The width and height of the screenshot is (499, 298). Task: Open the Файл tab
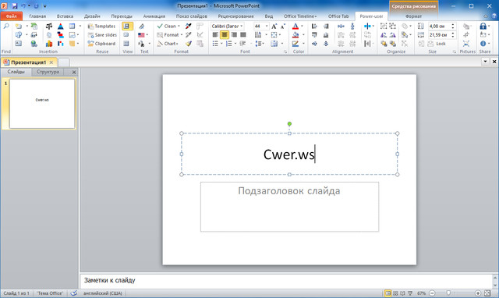(x=11, y=16)
